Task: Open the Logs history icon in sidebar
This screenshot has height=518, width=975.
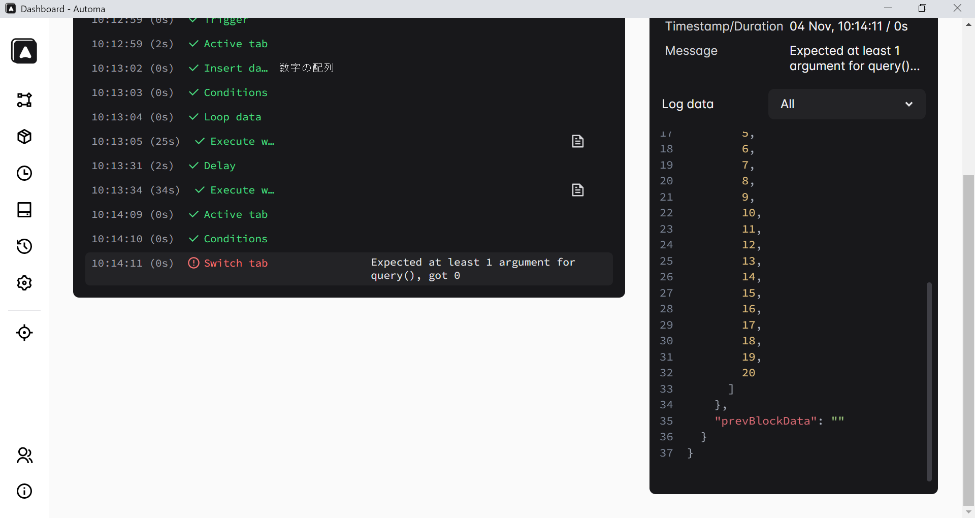Action: pos(24,246)
